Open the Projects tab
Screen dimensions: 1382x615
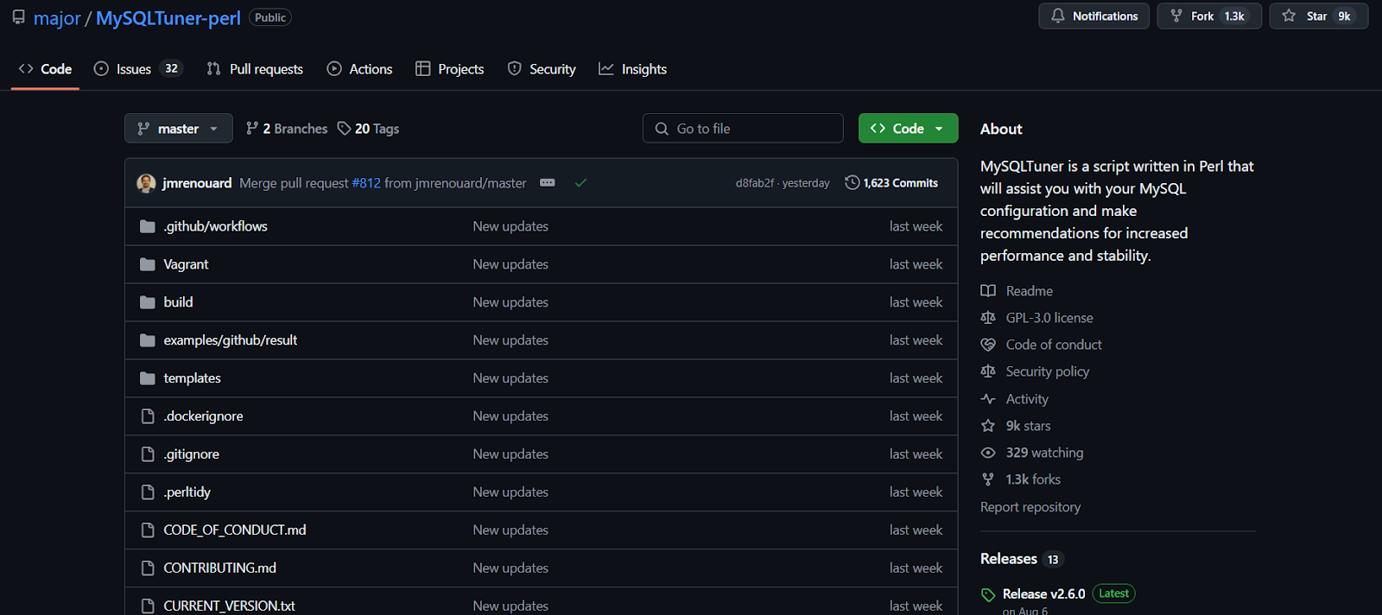(x=449, y=69)
